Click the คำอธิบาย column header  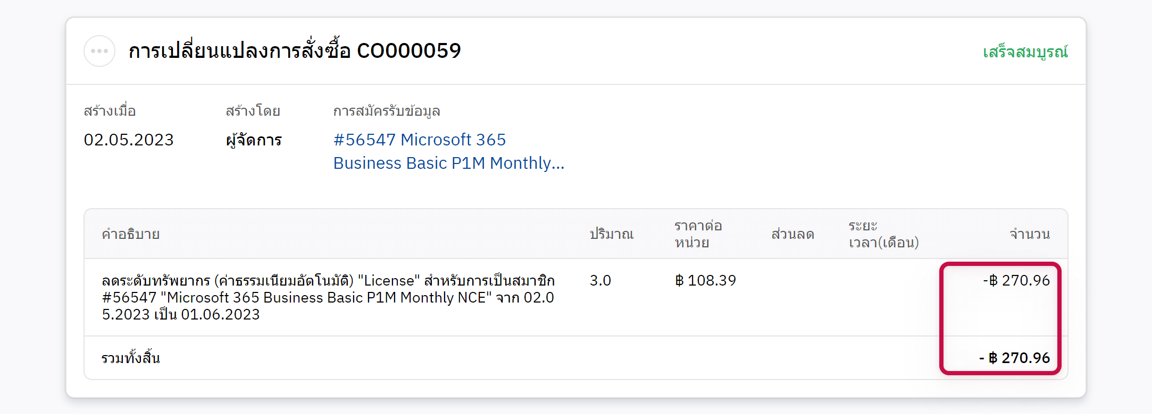point(131,234)
